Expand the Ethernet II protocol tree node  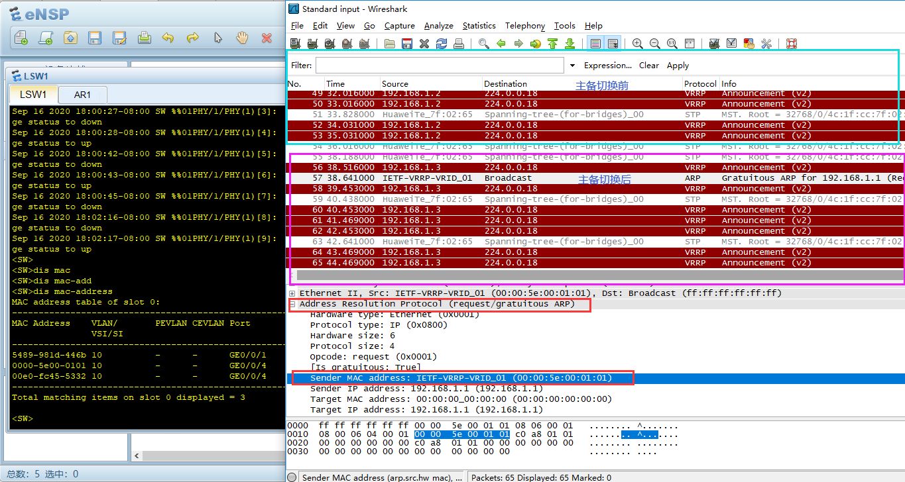[292, 293]
